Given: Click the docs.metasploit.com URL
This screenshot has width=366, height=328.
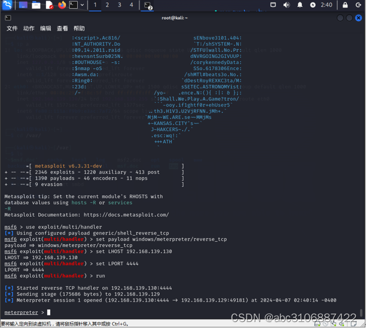Looking at the screenshot, I should coord(126,215).
